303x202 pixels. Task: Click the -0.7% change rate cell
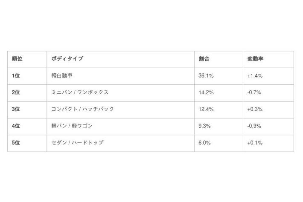tap(254, 92)
